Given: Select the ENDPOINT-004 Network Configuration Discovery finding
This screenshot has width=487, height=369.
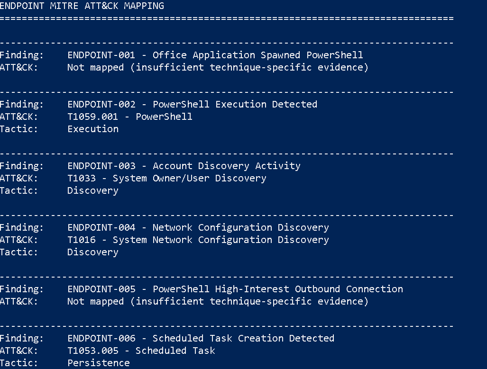Looking at the screenshot, I should coord(198,228).
